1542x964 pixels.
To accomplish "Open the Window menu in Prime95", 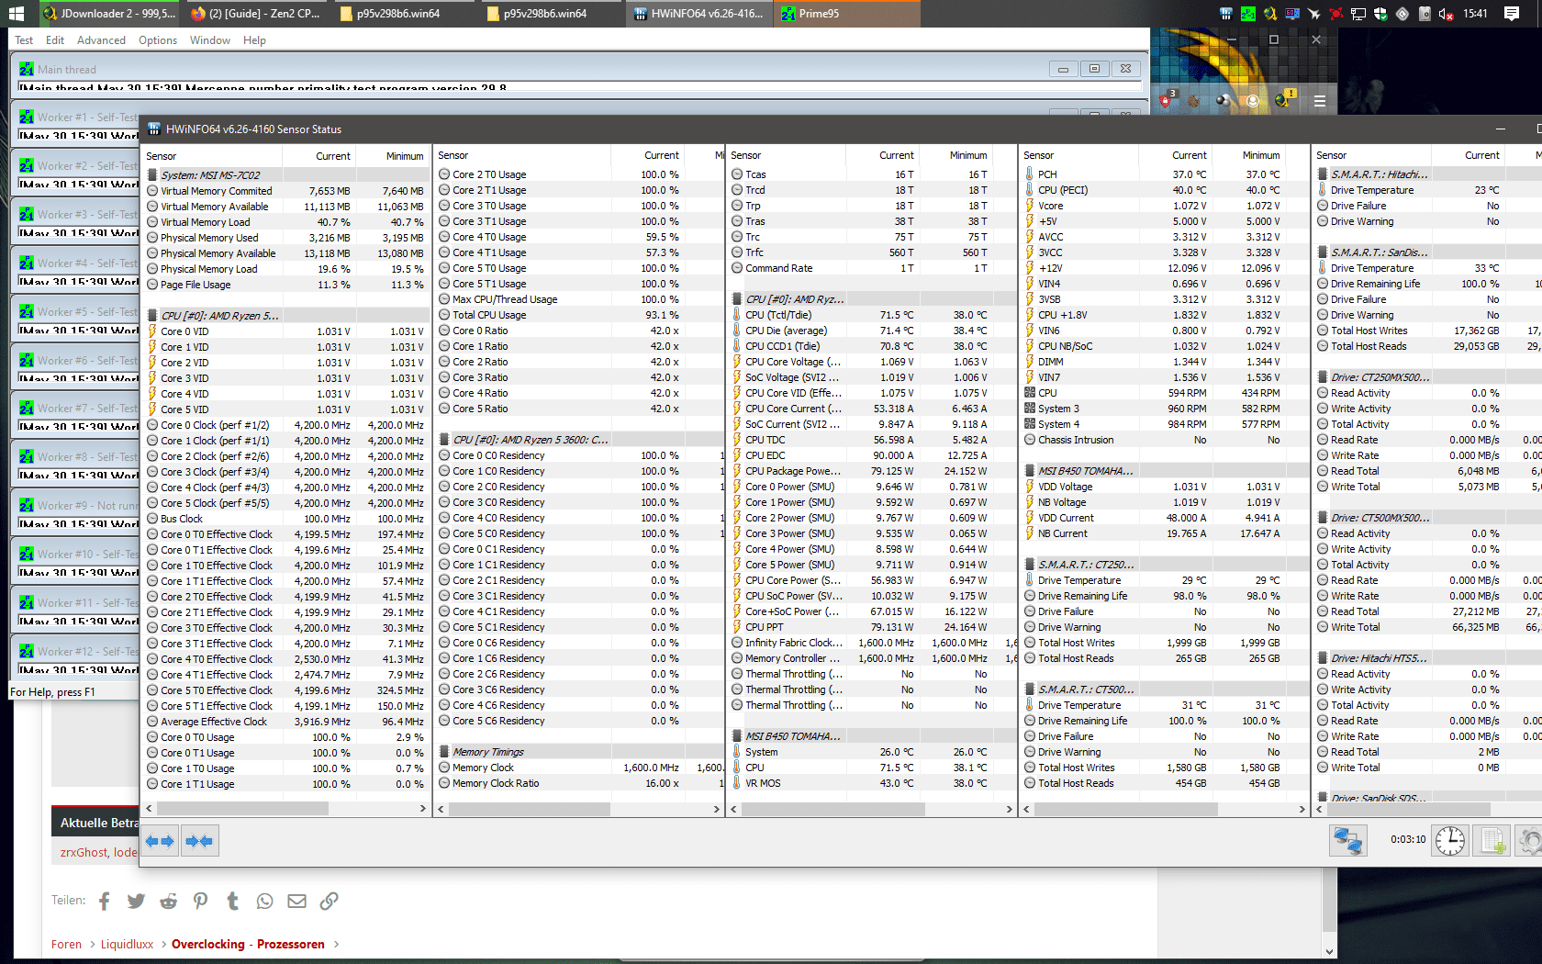I will point(210,40).
